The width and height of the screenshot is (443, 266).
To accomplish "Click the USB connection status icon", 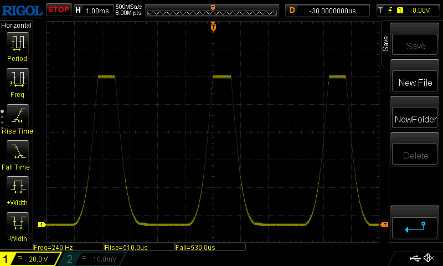I will (x=415, y=258).
